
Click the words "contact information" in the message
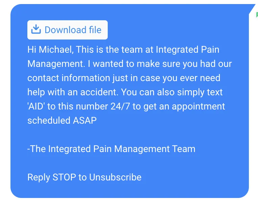tap(69, 78)
